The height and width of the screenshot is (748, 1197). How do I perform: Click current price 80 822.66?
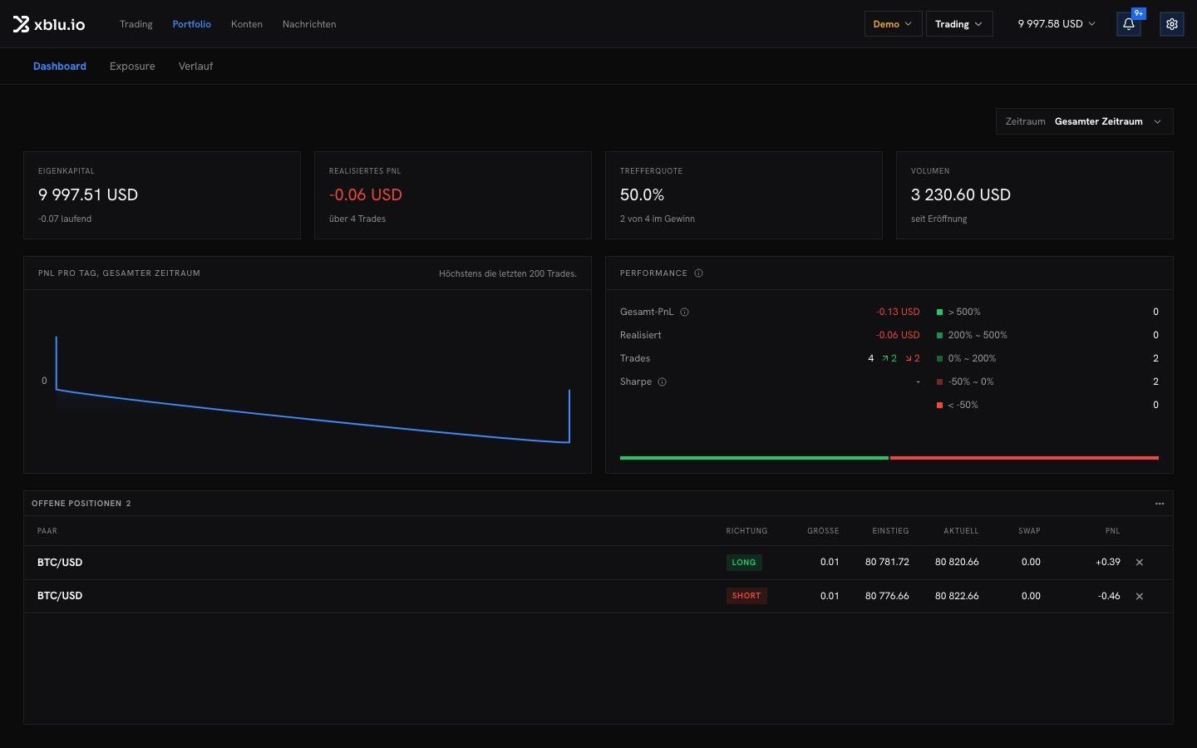pos(957,596)
